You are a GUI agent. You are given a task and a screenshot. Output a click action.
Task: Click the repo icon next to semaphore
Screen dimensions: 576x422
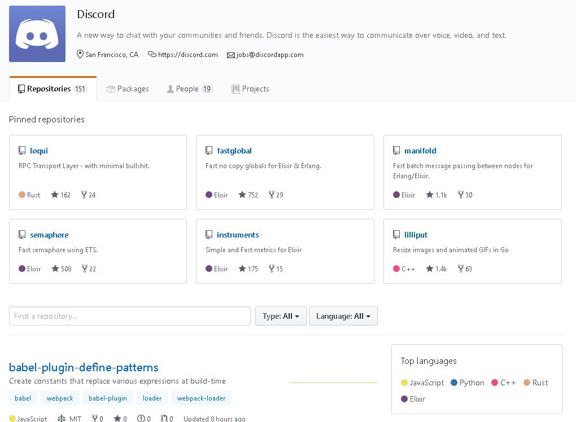pos(22,235)
